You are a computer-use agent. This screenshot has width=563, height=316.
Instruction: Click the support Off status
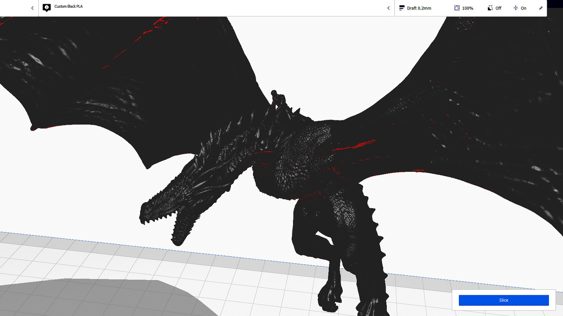[x=498, y=8]
